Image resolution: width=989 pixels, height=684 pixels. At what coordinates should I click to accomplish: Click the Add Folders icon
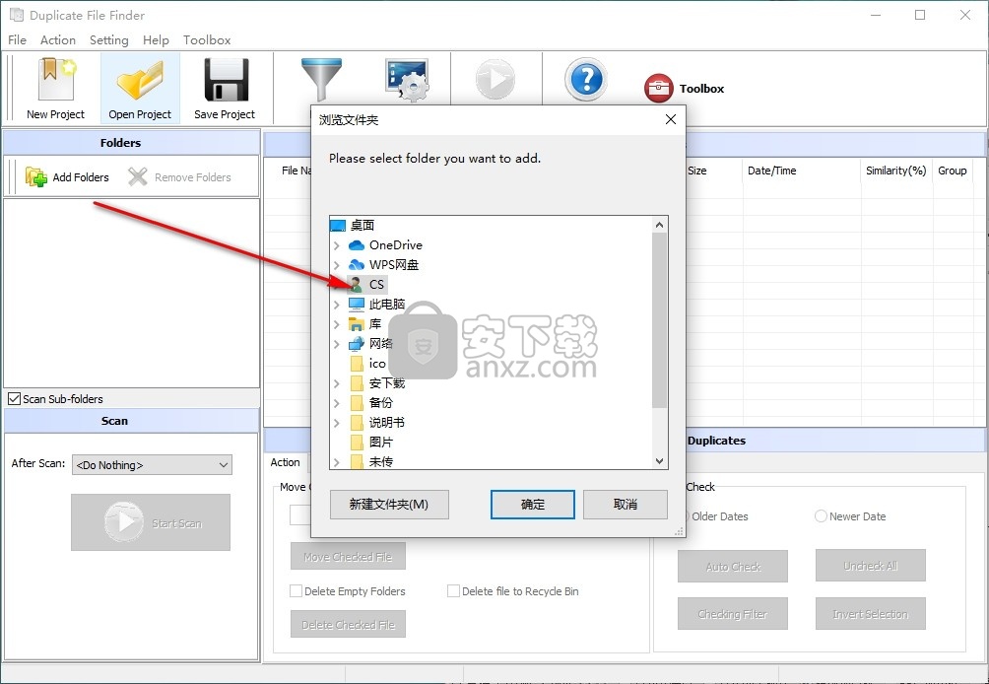pos(35,176)
